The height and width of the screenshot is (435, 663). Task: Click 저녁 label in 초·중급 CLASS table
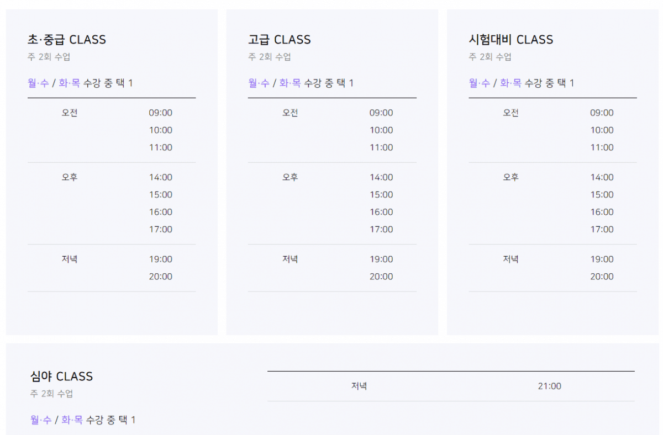coord(70,259)
